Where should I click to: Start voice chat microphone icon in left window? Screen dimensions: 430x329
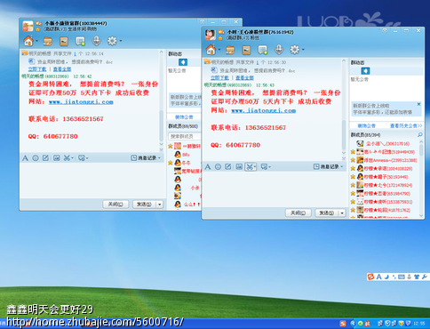96,41
